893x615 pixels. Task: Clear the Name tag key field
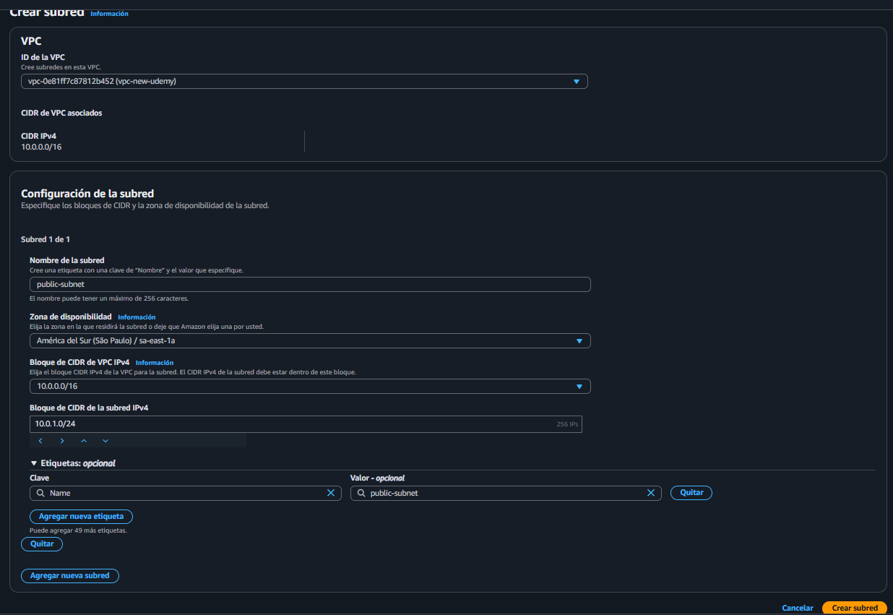click(331, 493)
